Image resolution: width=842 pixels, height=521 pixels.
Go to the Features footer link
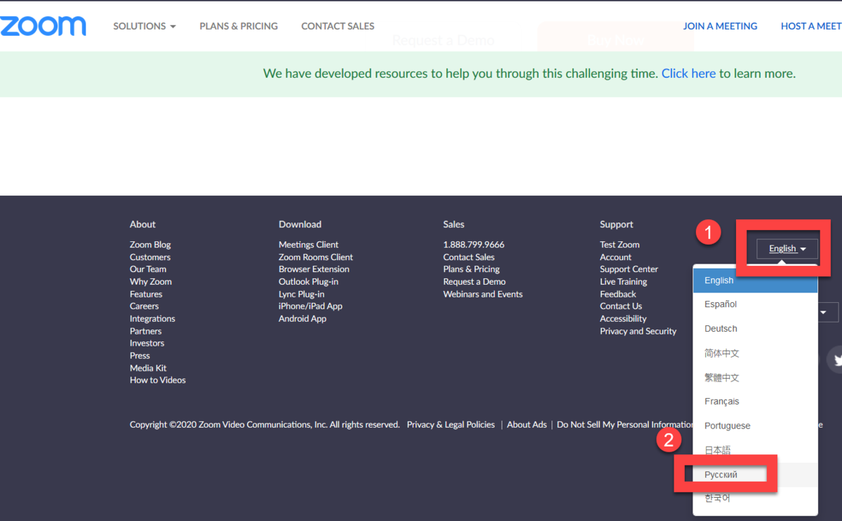[x=146, y=295]
